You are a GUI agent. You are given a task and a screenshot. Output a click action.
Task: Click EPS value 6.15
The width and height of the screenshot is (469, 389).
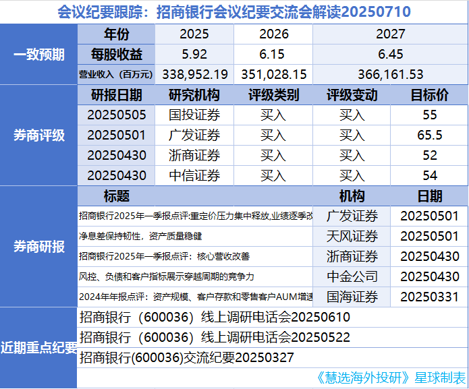click(273, 55)
